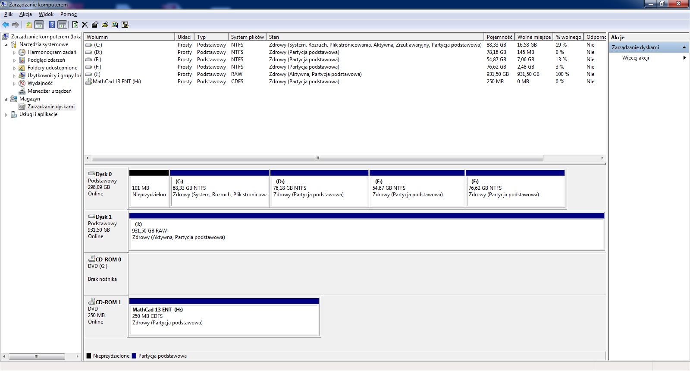The height and width of the screenshot is (371, 690).
Task: Select the (C:) 88,33 GB partition block
Action: (220, 189)
